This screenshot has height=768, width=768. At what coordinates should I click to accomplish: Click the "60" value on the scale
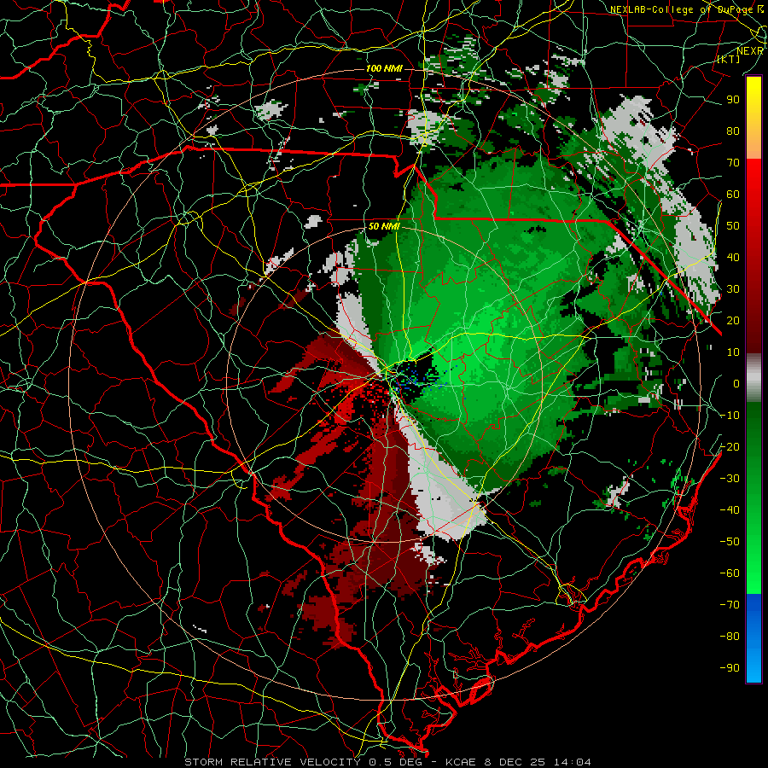click(733, 194)
